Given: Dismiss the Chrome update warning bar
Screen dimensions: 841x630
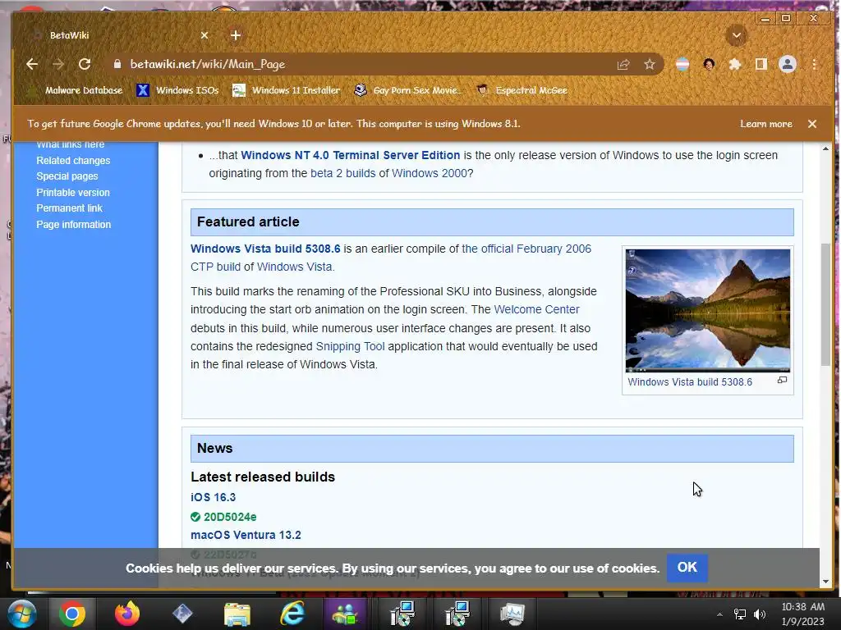Looking at the screenshot, I should point(812,124).
